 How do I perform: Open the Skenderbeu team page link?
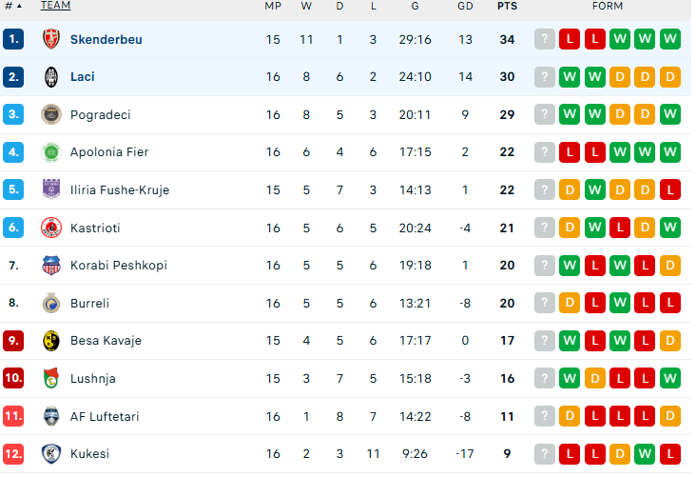click(x=106, y=39)
